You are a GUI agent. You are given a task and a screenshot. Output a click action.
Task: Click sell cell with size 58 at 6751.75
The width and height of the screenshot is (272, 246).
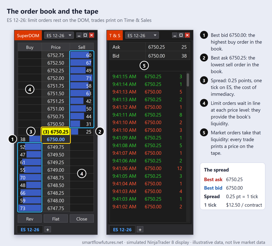(x=82, y=86)
